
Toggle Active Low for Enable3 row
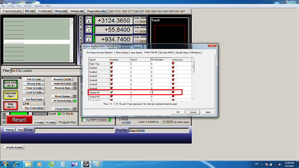point(173,76)
